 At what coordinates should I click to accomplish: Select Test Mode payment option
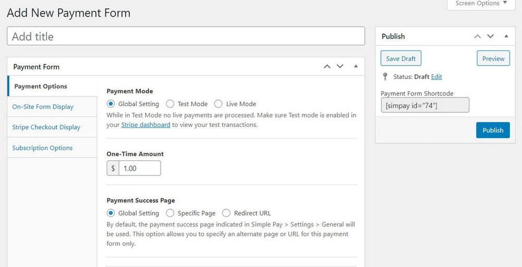click(x=170, y=104)
